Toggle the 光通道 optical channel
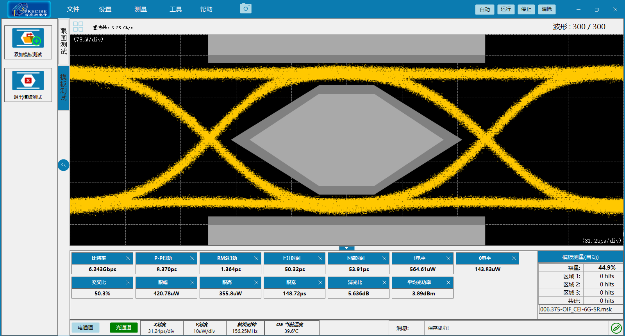Image resolution: width=625 pixels, height=336 pixels. tap(123, 327)
